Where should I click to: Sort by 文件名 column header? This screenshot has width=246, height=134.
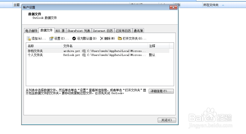105,46
